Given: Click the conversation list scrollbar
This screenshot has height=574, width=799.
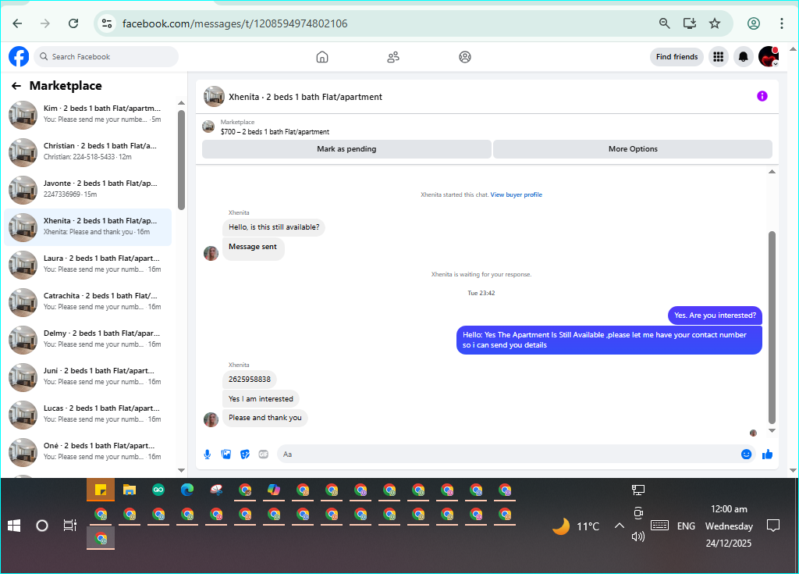Looking at the screenshot, I should coord(181,159).
